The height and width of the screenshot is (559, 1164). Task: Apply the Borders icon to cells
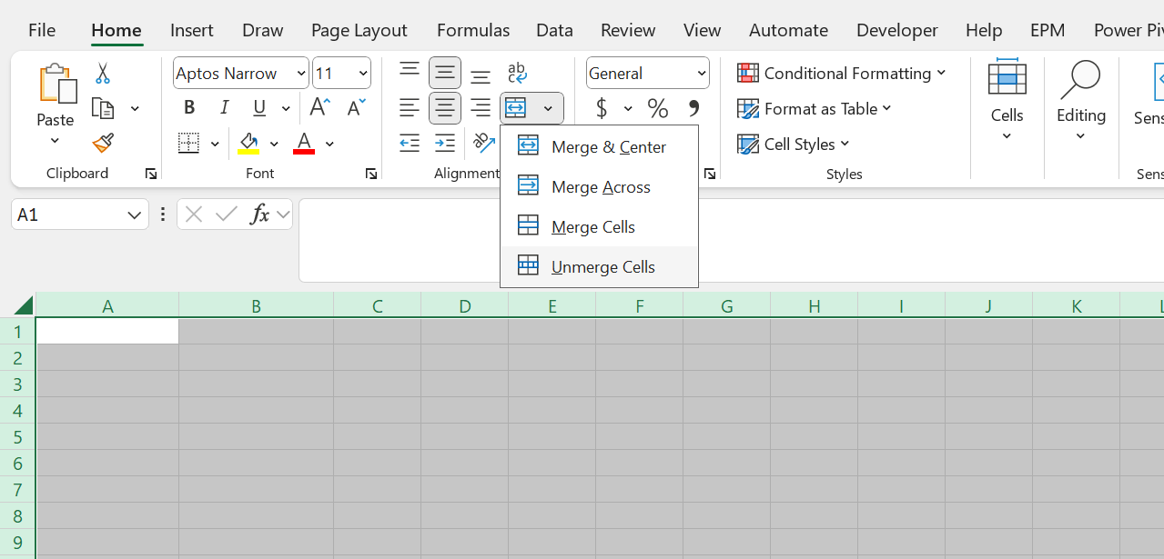point(189,144)
